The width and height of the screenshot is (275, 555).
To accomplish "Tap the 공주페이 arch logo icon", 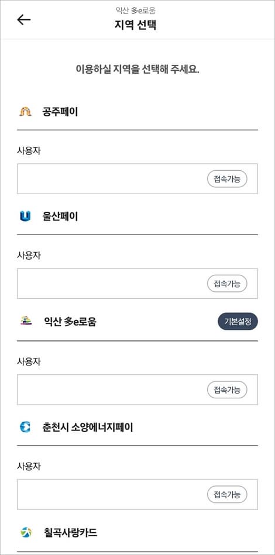I will pyautogui.click(x=26, y=112).
